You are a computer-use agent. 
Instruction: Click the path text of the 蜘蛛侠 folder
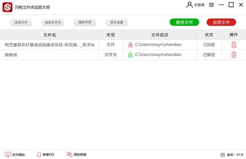click(x=158, y=55)
